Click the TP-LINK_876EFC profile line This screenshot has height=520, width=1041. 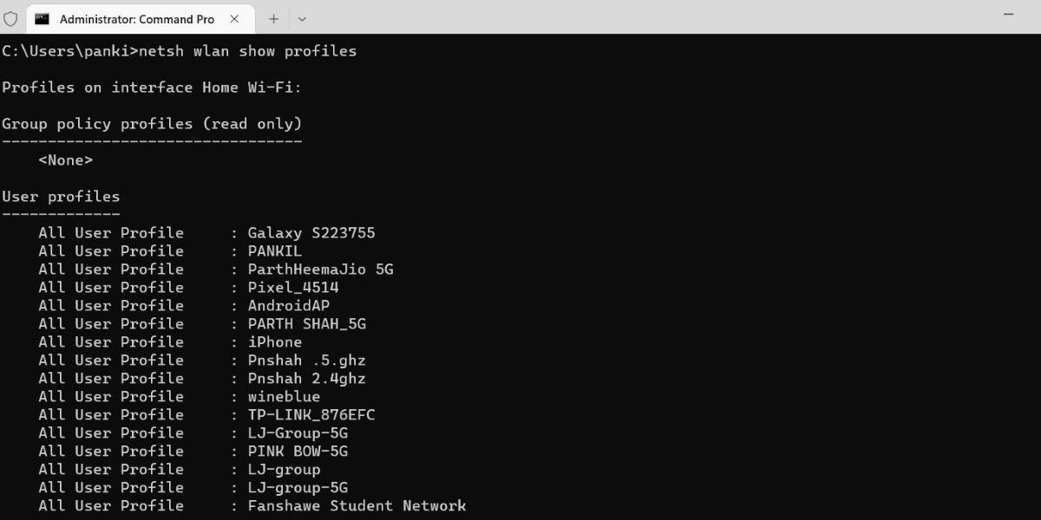[312, 414]
